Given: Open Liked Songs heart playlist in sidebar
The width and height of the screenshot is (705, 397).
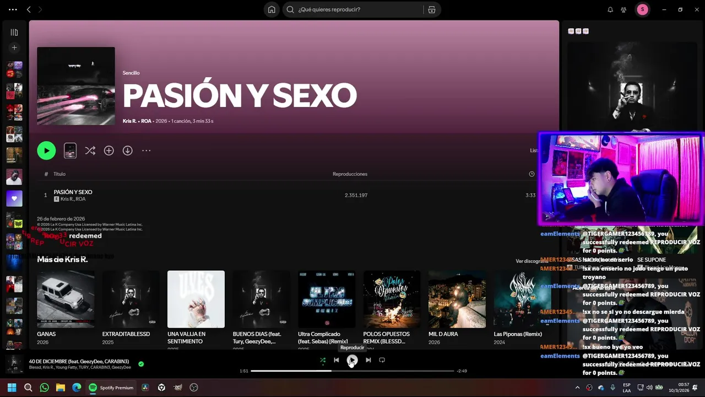Looking at the screenshot, I should pyautogui.click(x=14, y=198).
